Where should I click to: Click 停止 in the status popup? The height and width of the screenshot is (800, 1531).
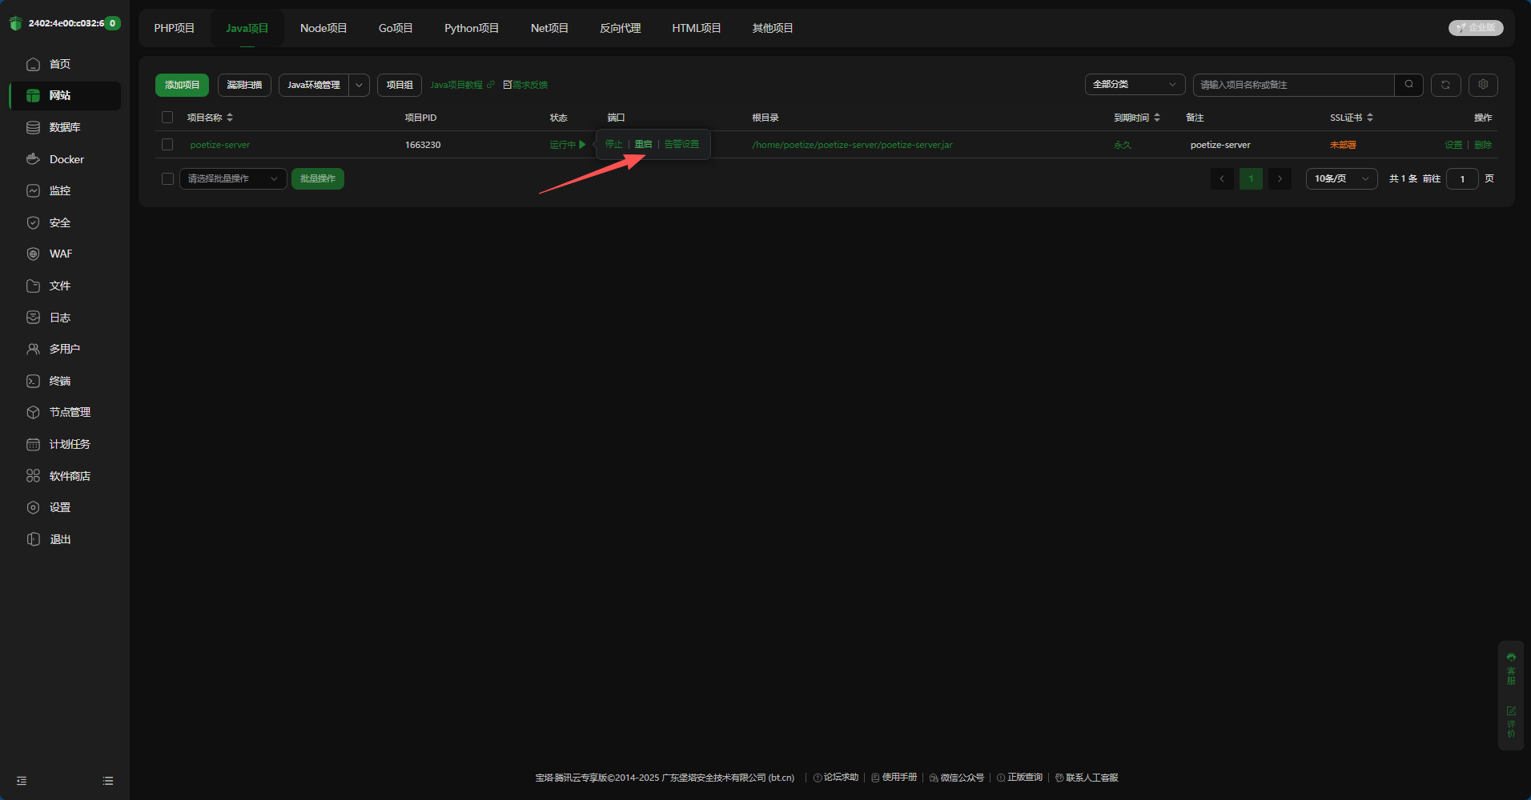613,145
